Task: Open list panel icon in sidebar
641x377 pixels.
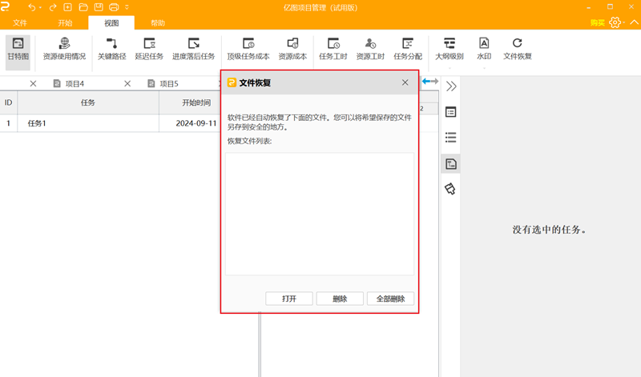Action: click(x=450, y=138)
